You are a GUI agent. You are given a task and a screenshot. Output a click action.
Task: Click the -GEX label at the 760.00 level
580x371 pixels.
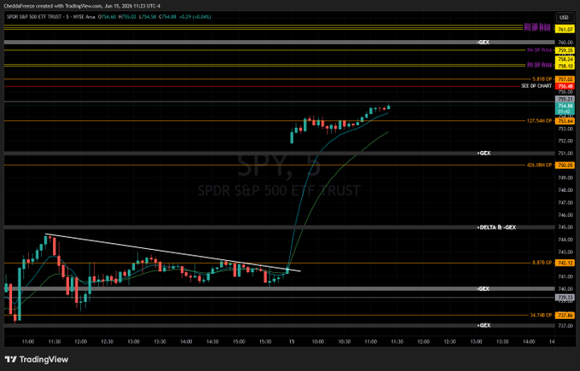(483, 42)
